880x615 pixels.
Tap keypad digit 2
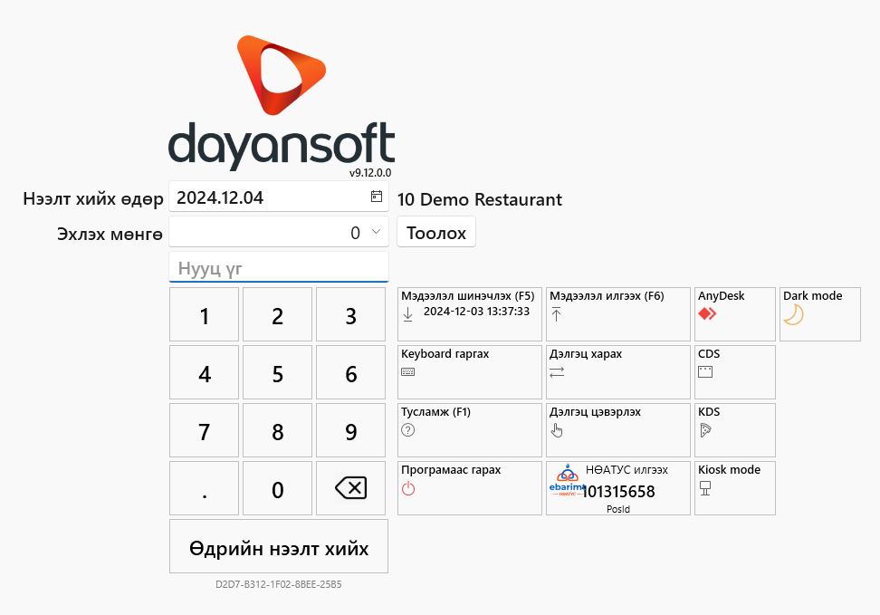pos(277,314)
